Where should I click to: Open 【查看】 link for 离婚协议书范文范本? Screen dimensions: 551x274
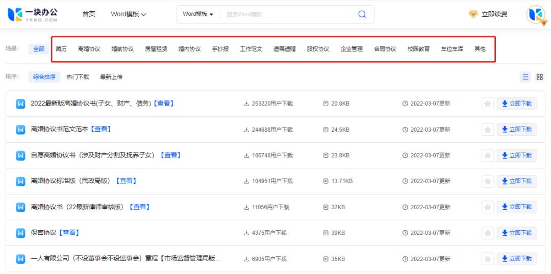pos(101,129)
